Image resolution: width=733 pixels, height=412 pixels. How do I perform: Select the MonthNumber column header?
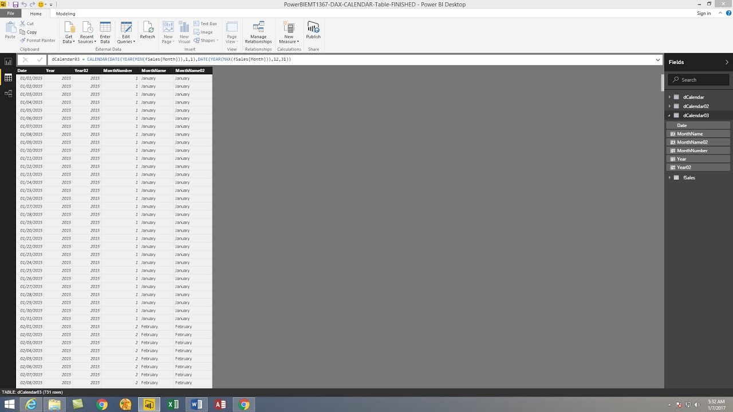[117, 70]
